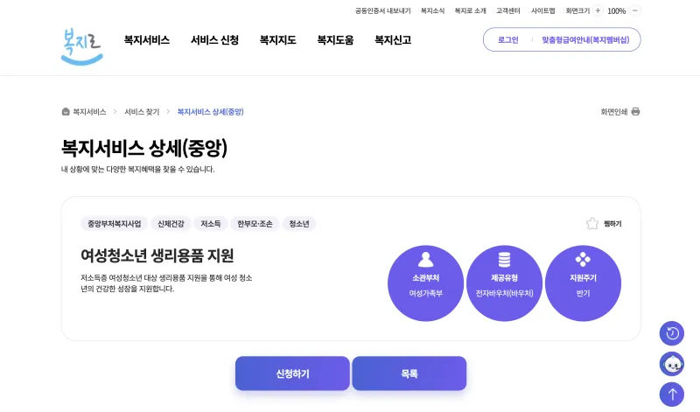The image size is (700, 412).
Task: Click the 소관부처 person circle icon
Action: 425,259
